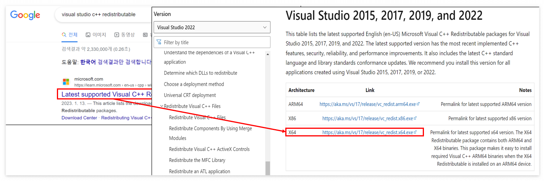Open Understand the dependencies of a Visual C++ application

tap(209, 57)
